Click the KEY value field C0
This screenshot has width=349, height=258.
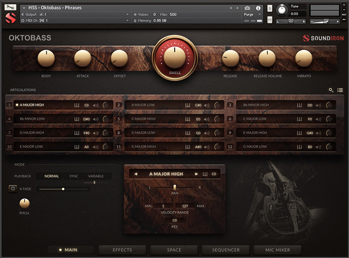click(x=175, y=220)
